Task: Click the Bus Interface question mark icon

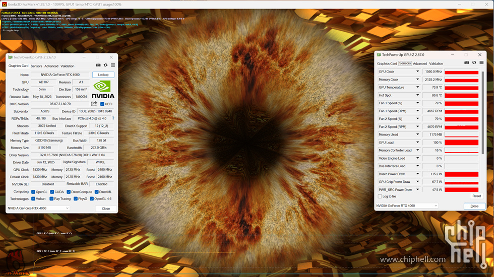Action: tap(113, 119)
